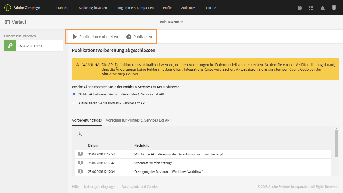
Task: Open the apps grid icon
Action: tap(311, 8)
